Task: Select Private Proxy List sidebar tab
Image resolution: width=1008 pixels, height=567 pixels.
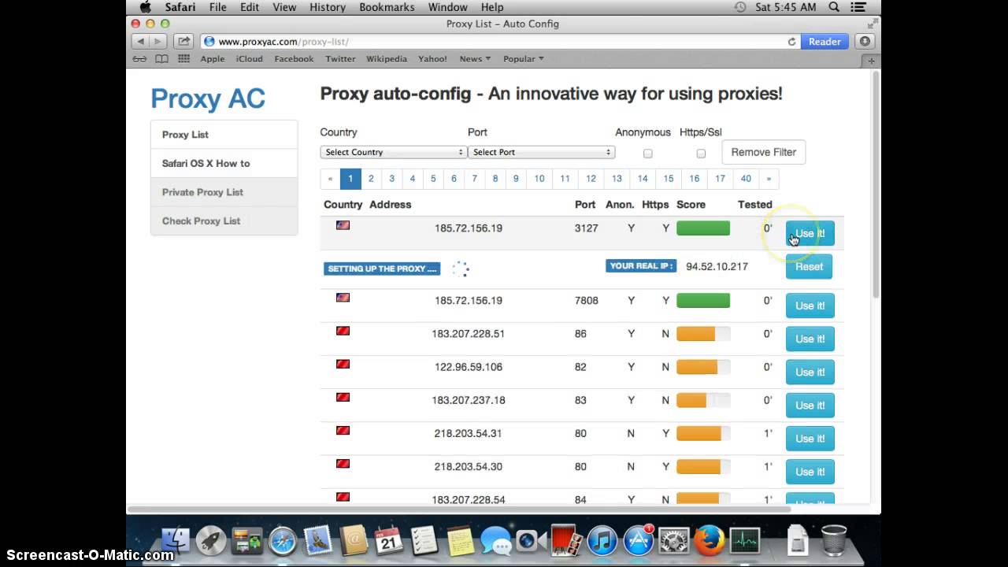Action: click(224, 192)
